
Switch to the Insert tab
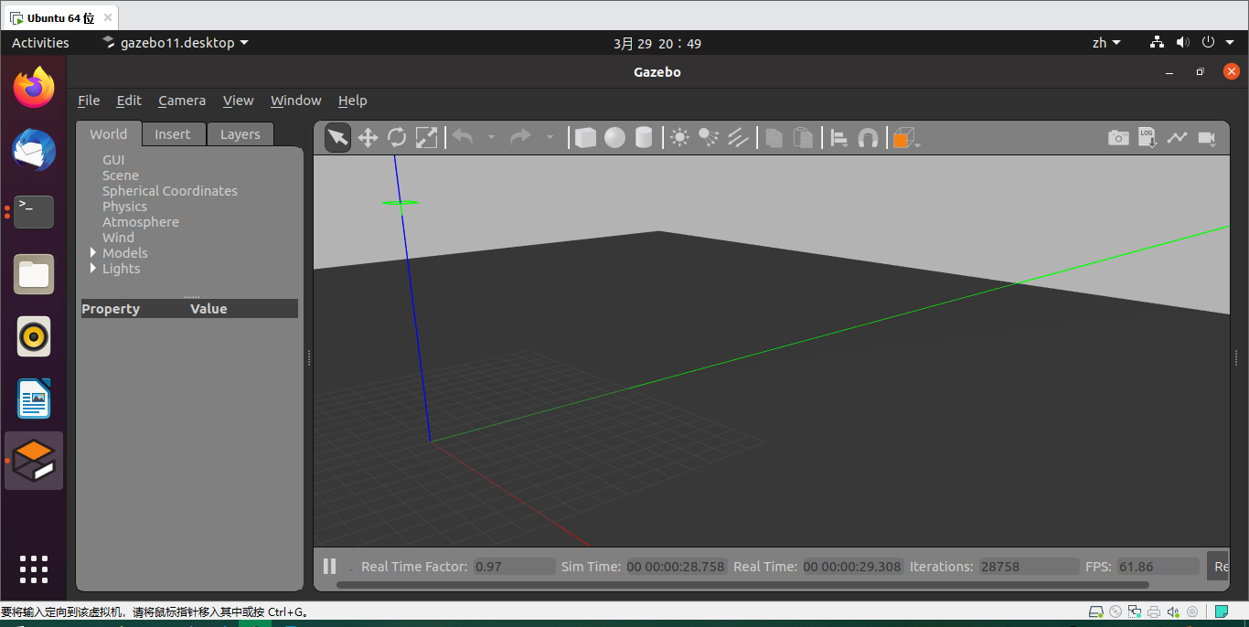pyautogui.click(x=172, y=134)
